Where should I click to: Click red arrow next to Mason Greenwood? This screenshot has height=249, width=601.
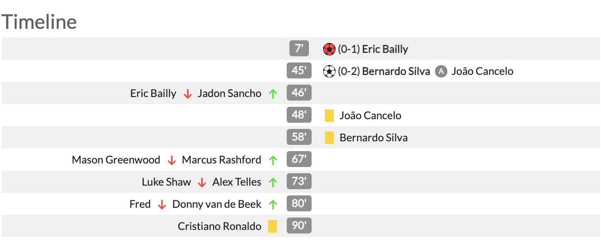[172, 160]
